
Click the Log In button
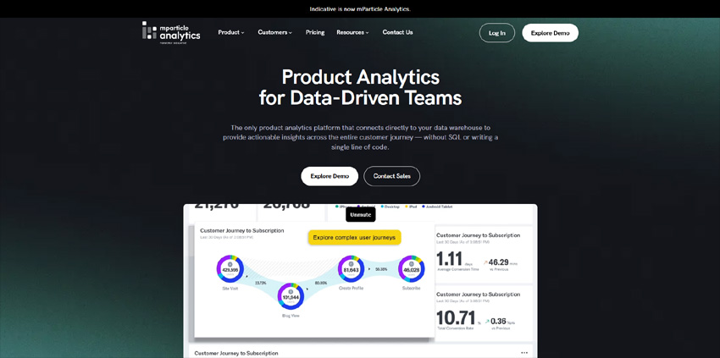point(497,33)
